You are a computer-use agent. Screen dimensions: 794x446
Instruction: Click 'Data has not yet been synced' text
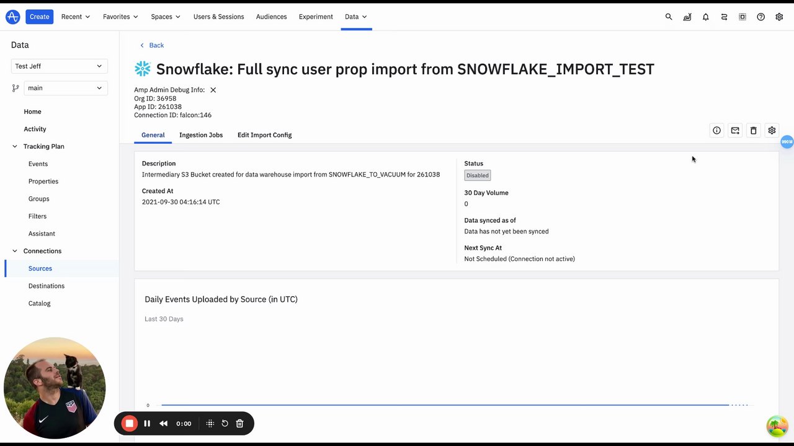point(506,232)
